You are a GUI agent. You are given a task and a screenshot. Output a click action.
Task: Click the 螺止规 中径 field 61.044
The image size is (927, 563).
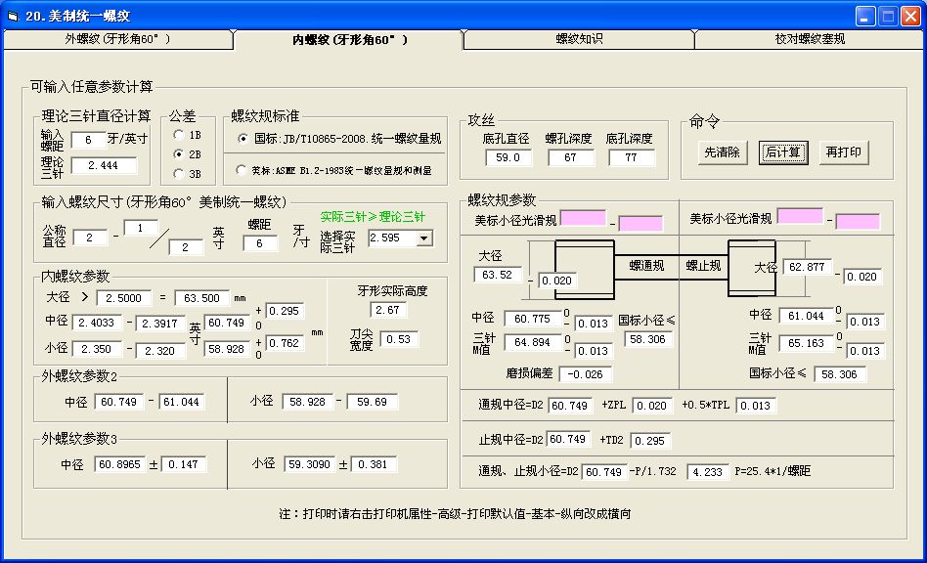pos(806,316)
